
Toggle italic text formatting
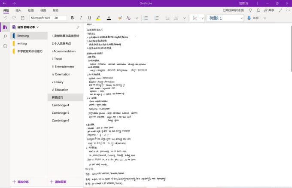tap(81, 18)
